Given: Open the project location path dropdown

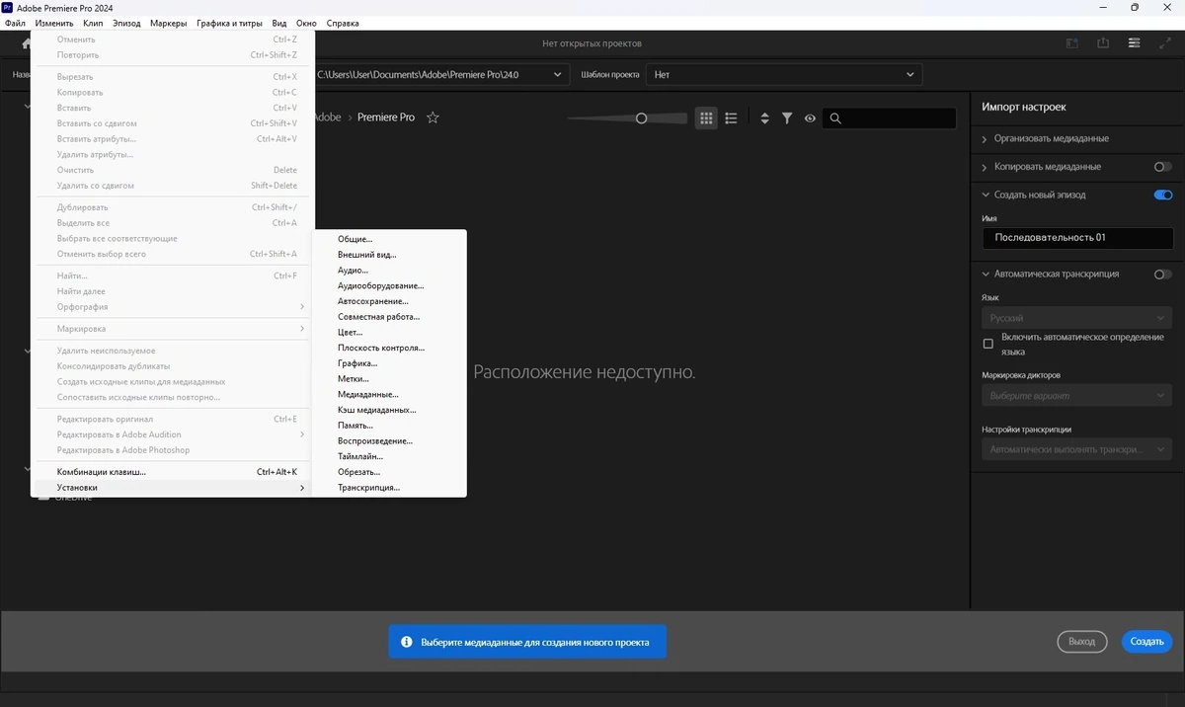Looking at the screenshot, I should [441, 74].
